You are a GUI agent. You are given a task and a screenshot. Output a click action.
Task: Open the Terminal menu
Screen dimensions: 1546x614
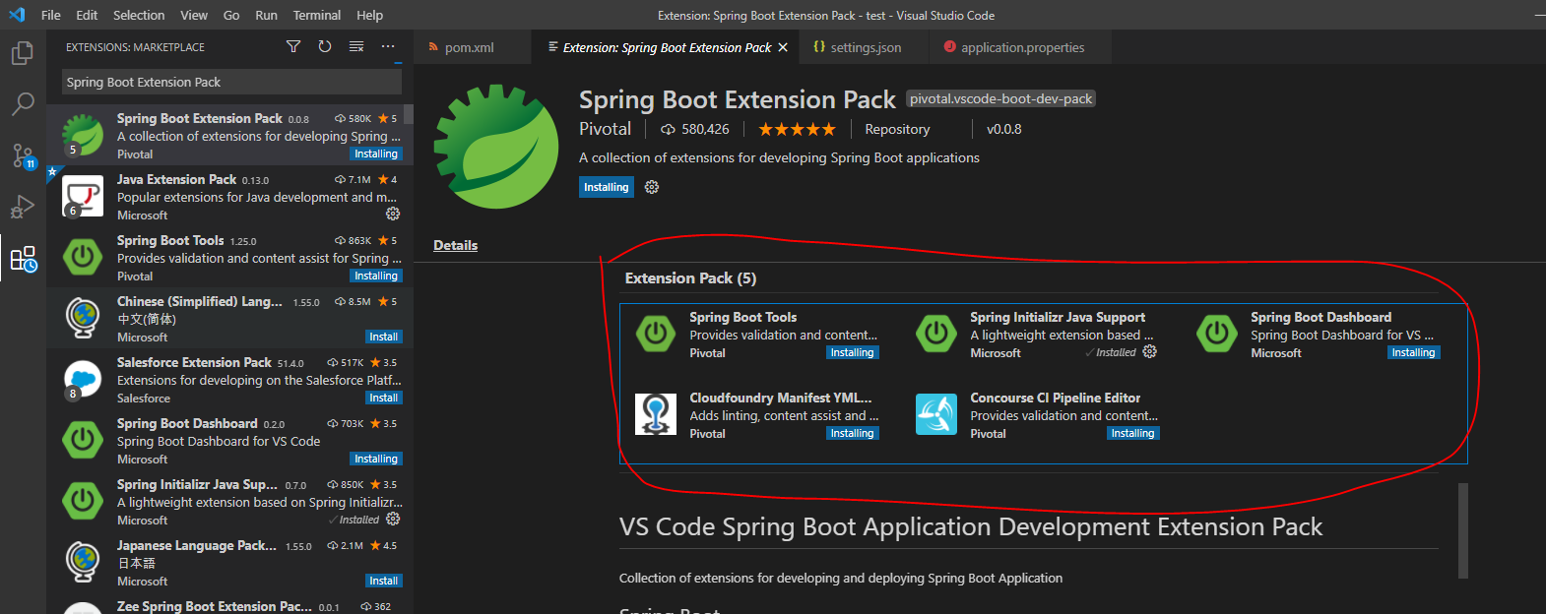coord(317,15)
